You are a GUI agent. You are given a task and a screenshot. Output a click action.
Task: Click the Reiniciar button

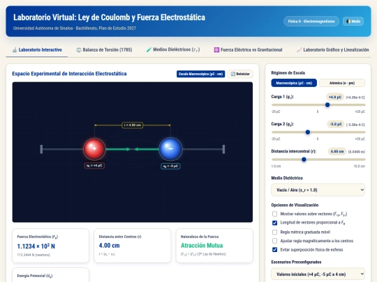[240, 74]
